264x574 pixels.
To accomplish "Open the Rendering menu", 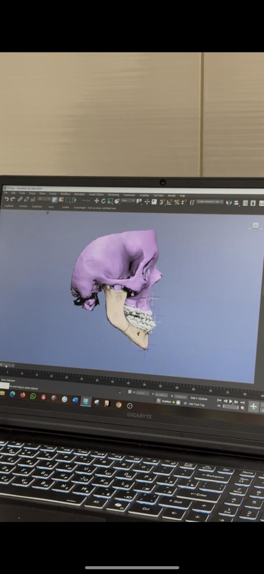I will [x=114, y=195].
